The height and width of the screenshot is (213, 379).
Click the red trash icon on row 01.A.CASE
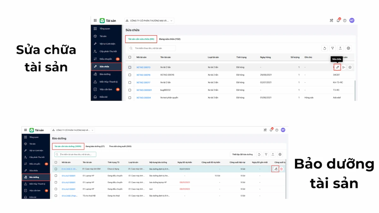point(281,169)
